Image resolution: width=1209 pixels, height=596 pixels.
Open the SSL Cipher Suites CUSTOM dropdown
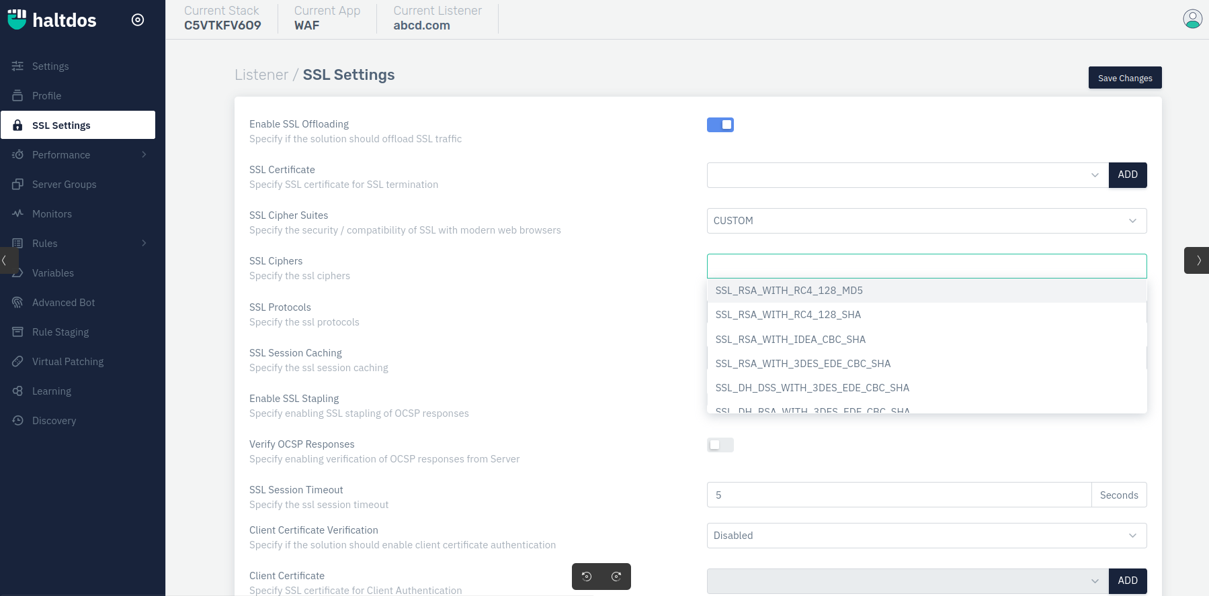(x=926, y=221)
